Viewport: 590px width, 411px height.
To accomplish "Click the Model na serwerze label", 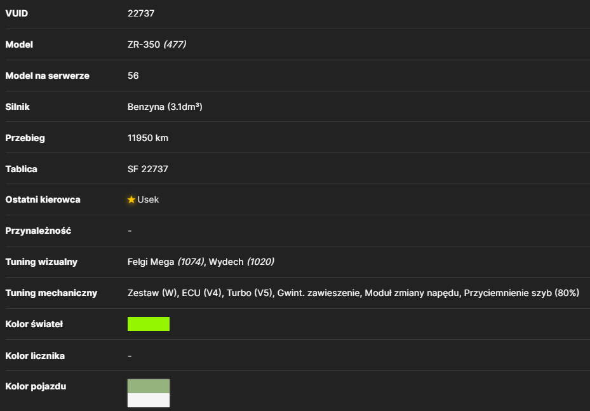I will coord(48,76).
